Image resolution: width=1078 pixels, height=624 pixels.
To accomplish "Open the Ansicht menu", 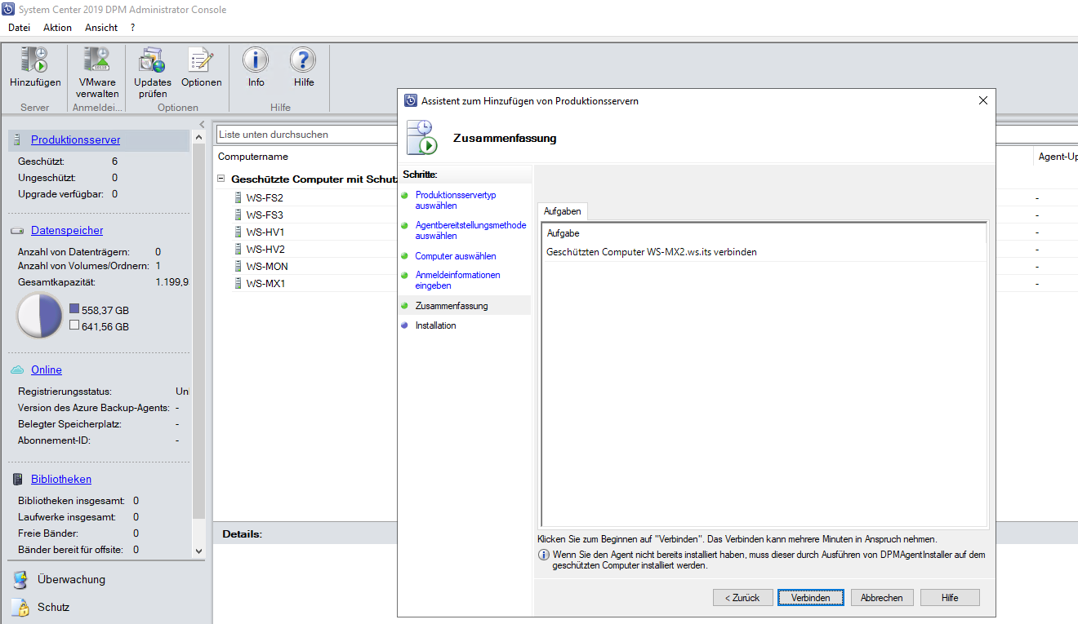I will [x=101, y=28].
